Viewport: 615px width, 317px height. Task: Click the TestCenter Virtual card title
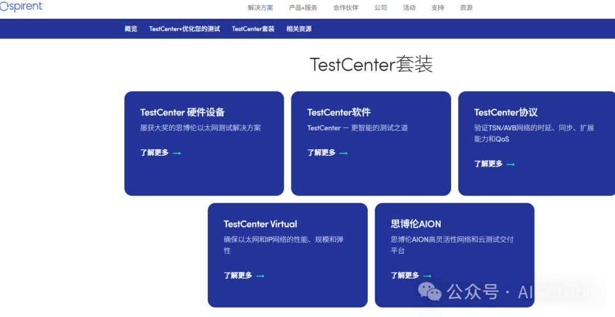(x=260, y=224)
